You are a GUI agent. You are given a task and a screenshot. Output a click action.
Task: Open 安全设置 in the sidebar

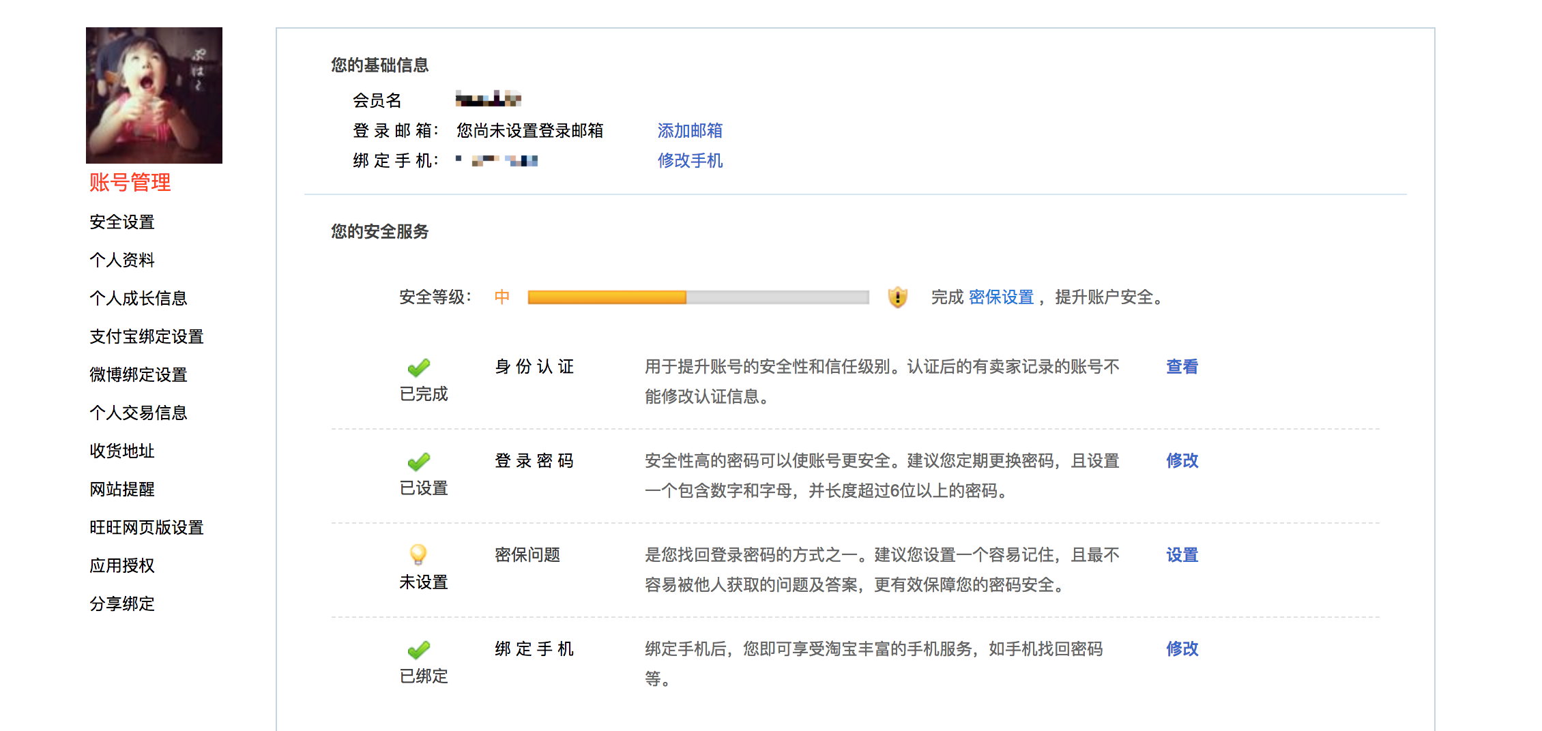(122, 222)
